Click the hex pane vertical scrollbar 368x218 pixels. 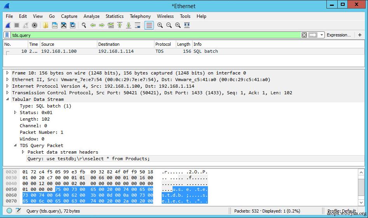361,188
